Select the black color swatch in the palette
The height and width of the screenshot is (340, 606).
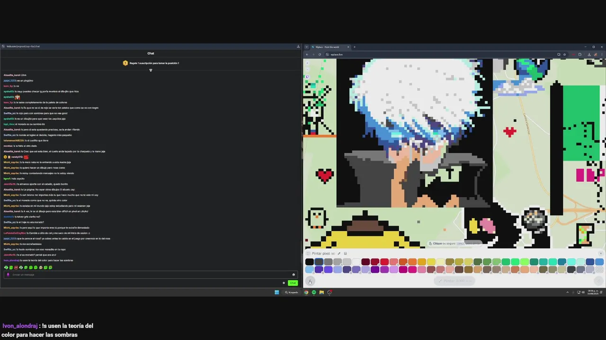[310, 262]
